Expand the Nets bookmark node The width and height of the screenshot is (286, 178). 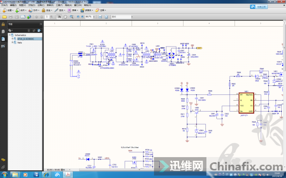point(12,43)
